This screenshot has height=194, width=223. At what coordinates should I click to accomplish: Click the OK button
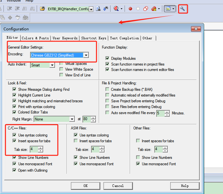tap(86, 186)
